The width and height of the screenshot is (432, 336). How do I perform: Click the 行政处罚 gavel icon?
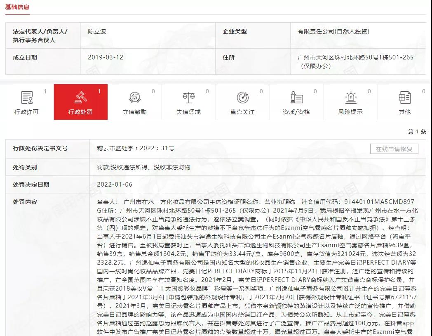[80, 97]
